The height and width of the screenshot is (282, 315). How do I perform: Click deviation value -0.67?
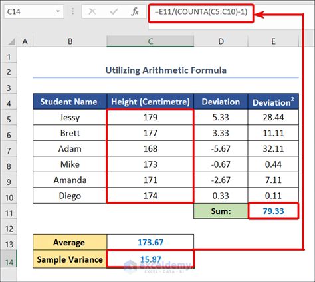pos(221,164)
